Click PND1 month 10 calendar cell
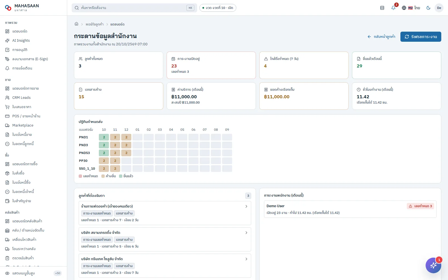 click(x=104, y=137)
